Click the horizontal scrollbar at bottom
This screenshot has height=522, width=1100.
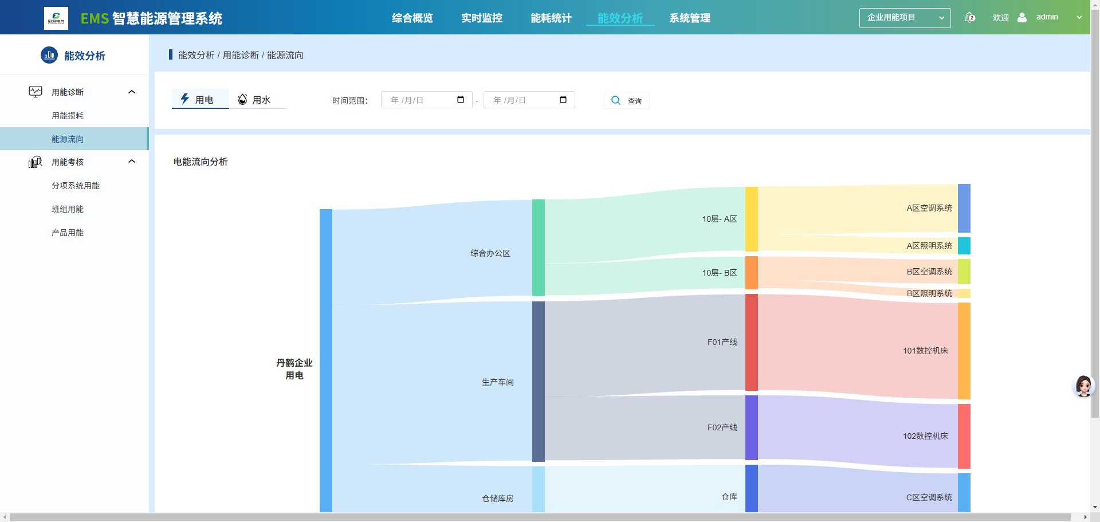pyautogui.click(x=540, y=517)
